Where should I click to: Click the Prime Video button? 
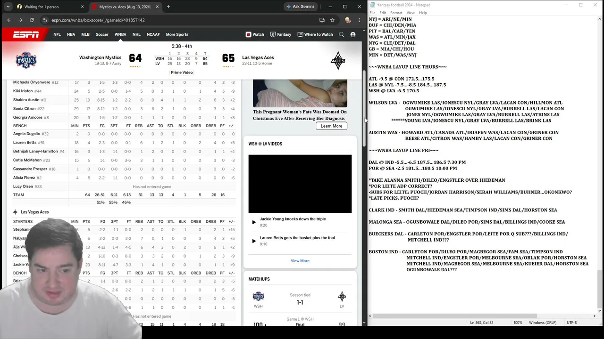coord(182,73)
